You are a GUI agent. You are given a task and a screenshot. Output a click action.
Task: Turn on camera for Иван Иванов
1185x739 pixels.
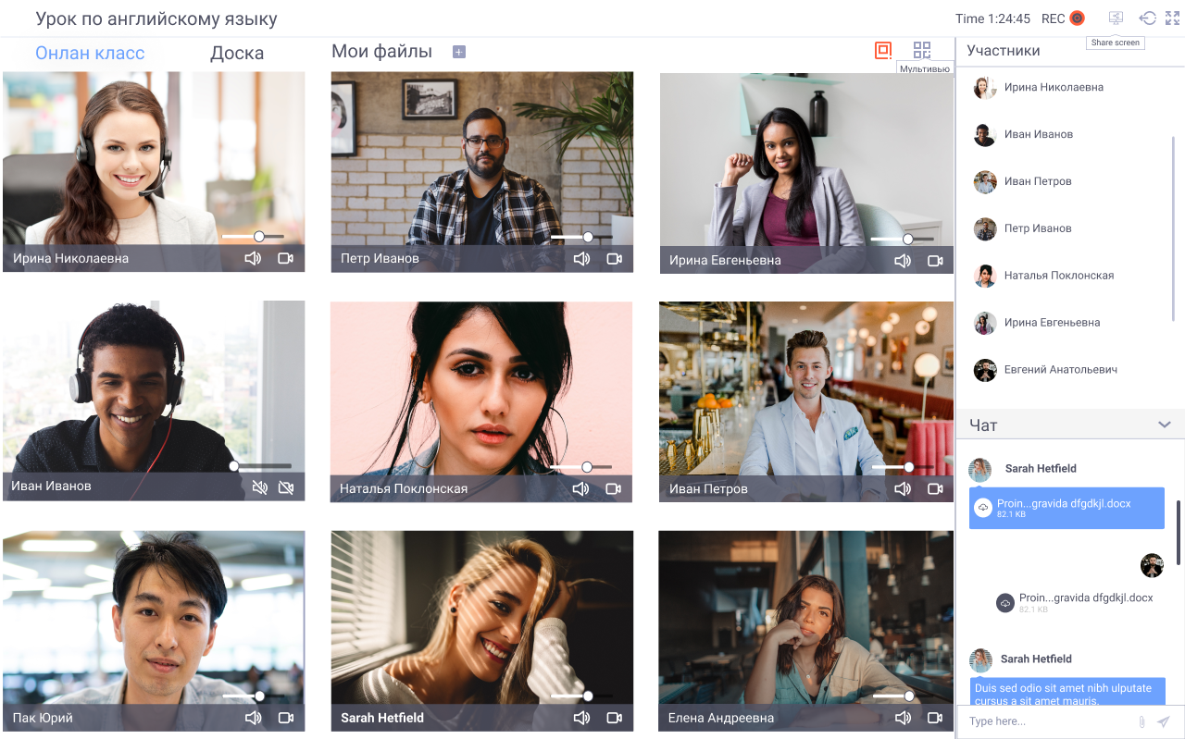(286, 487)
